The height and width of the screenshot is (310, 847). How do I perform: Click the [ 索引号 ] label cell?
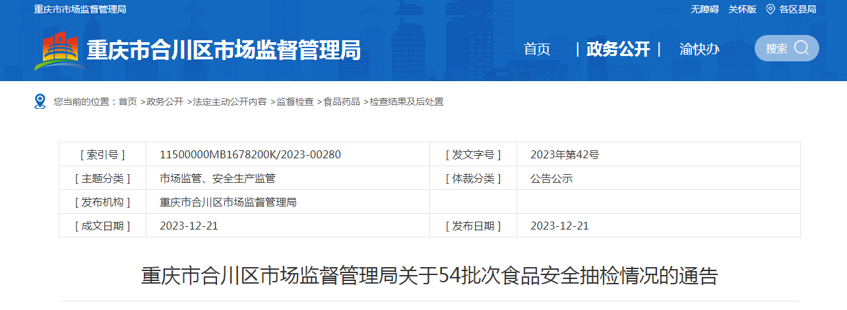tap(102, 154)
